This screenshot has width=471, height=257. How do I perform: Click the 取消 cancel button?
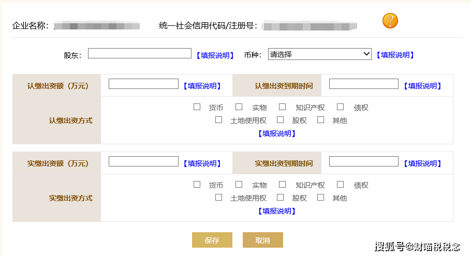click(x=263, y=240)
